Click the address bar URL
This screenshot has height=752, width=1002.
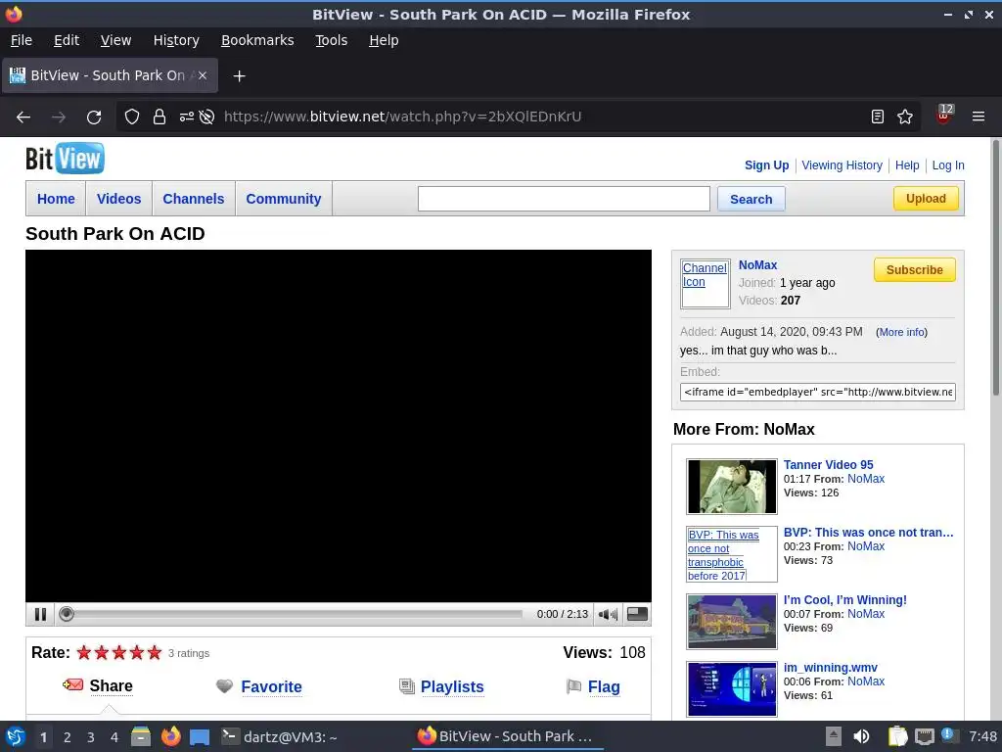(x=402, y=117)
